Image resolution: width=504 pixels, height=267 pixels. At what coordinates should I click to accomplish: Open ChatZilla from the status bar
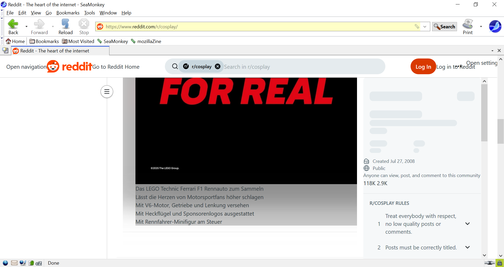39,263
